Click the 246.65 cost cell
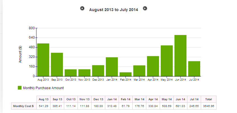237x113 pixels. point(194,106)
